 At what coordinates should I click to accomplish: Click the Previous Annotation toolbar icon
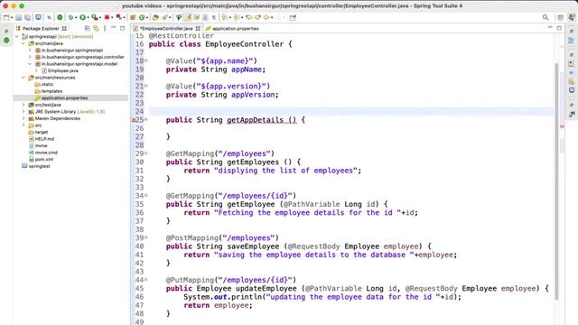236,17
